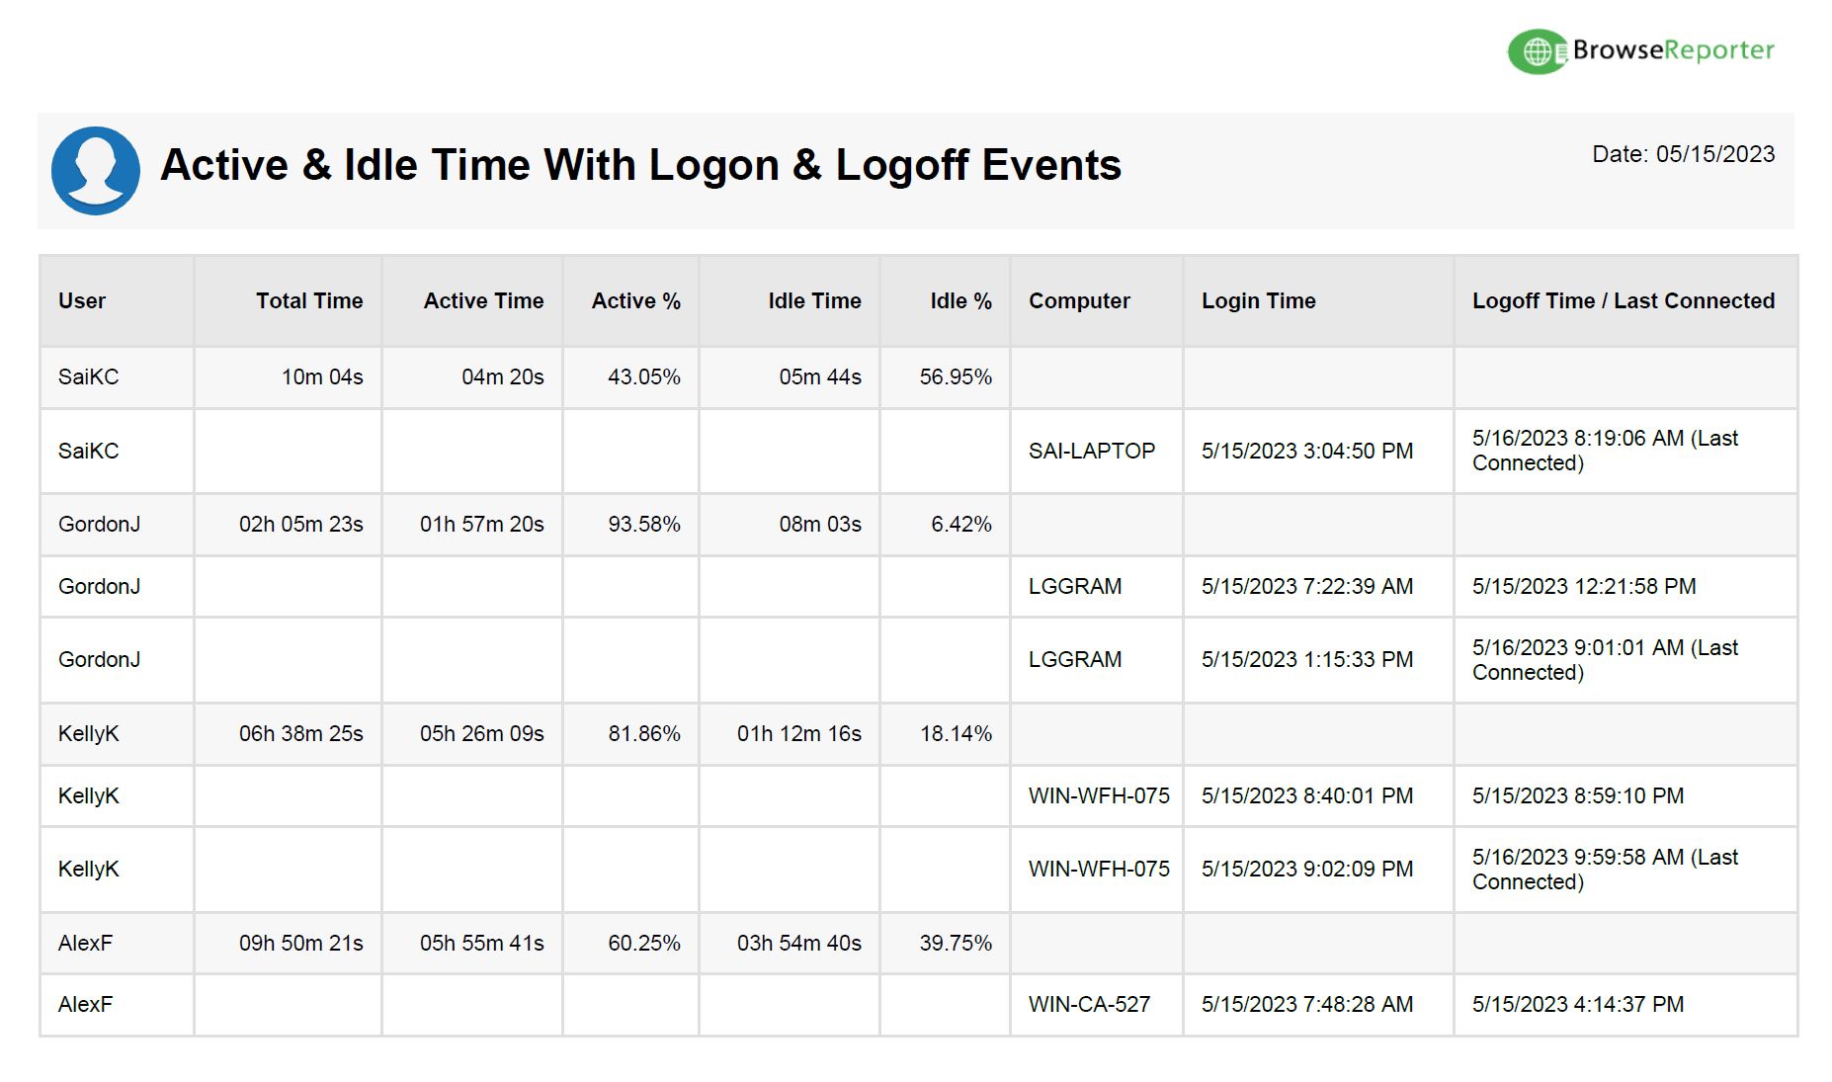Select SaiKC's 56.95% idle percentage

pyautogui.click(x=956, y=376)
